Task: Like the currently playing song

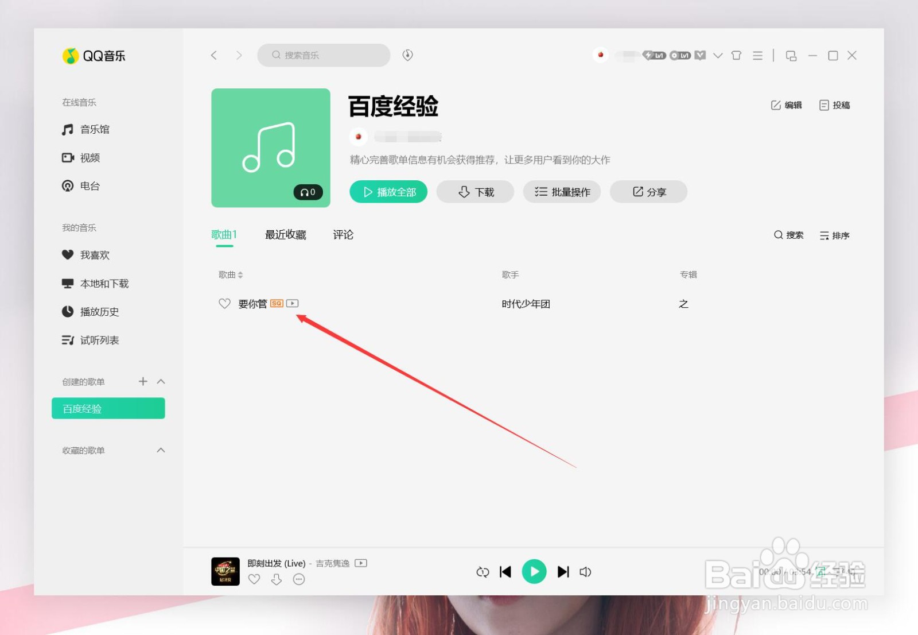Action: pos(254,579)
